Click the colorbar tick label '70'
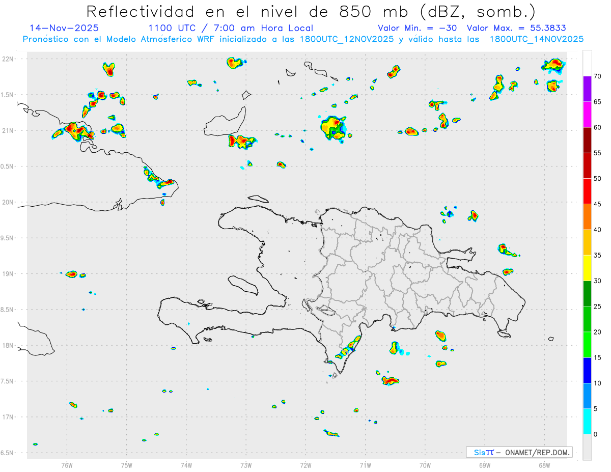 [x=597, y=76]
